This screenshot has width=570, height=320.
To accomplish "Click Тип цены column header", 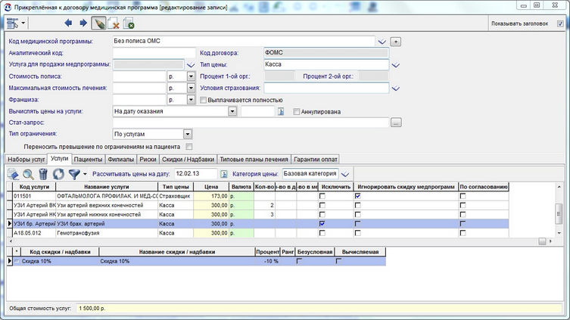I will pos(176,187).
